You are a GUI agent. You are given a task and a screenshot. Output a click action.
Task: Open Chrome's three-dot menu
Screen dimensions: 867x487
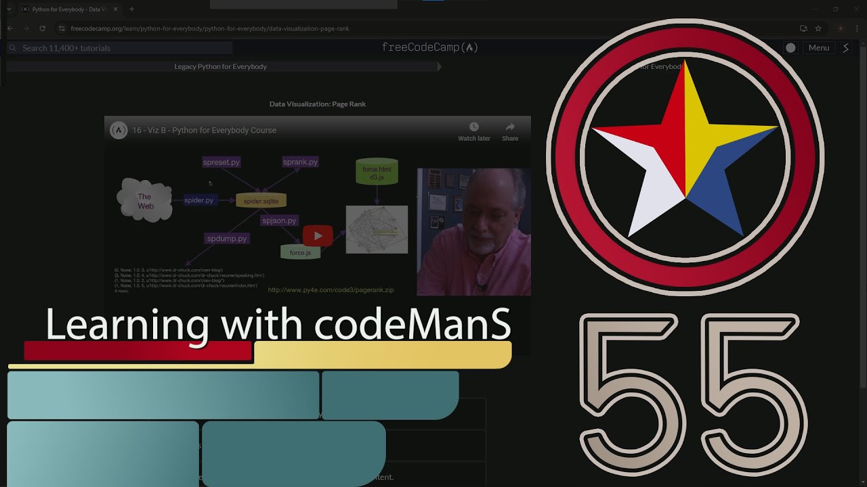pos(858,28)
